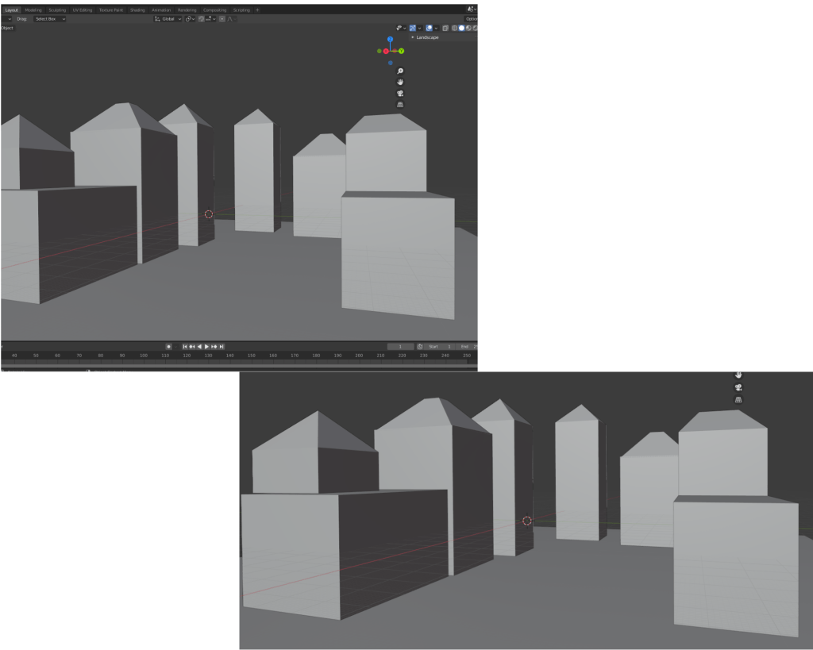This screenshot has height=650, width=813.
Task: Switch perspective/orthographic with the grid icon
Action: coord(400,104)
